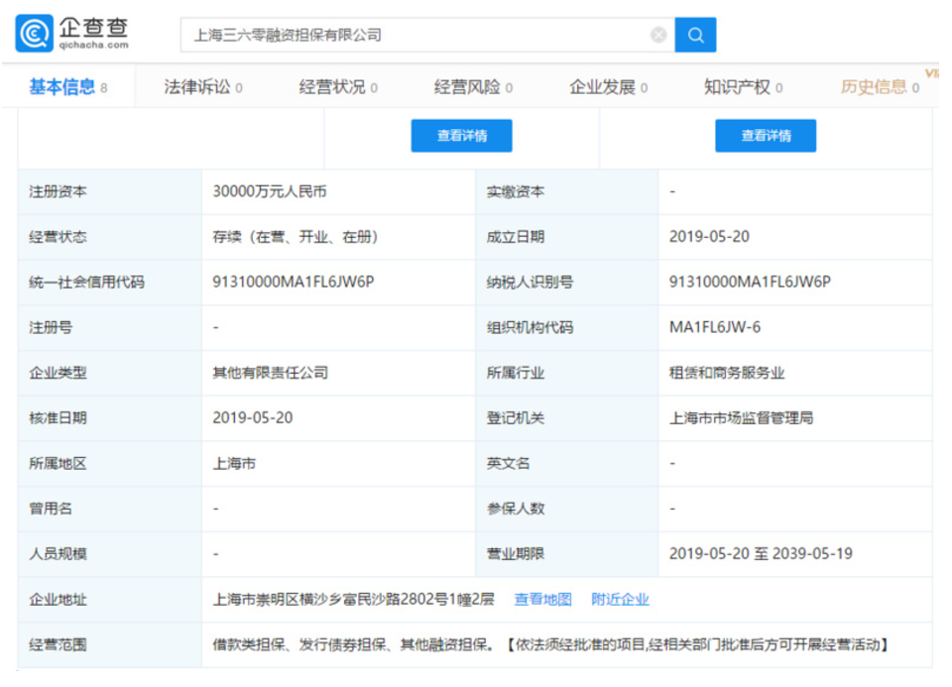Select the 统一社会信用代码 value 91310000MA1FL6JW6P
The height and width of the screenshot is (687, 952).
pyautogui.click(x=294, y=283)
